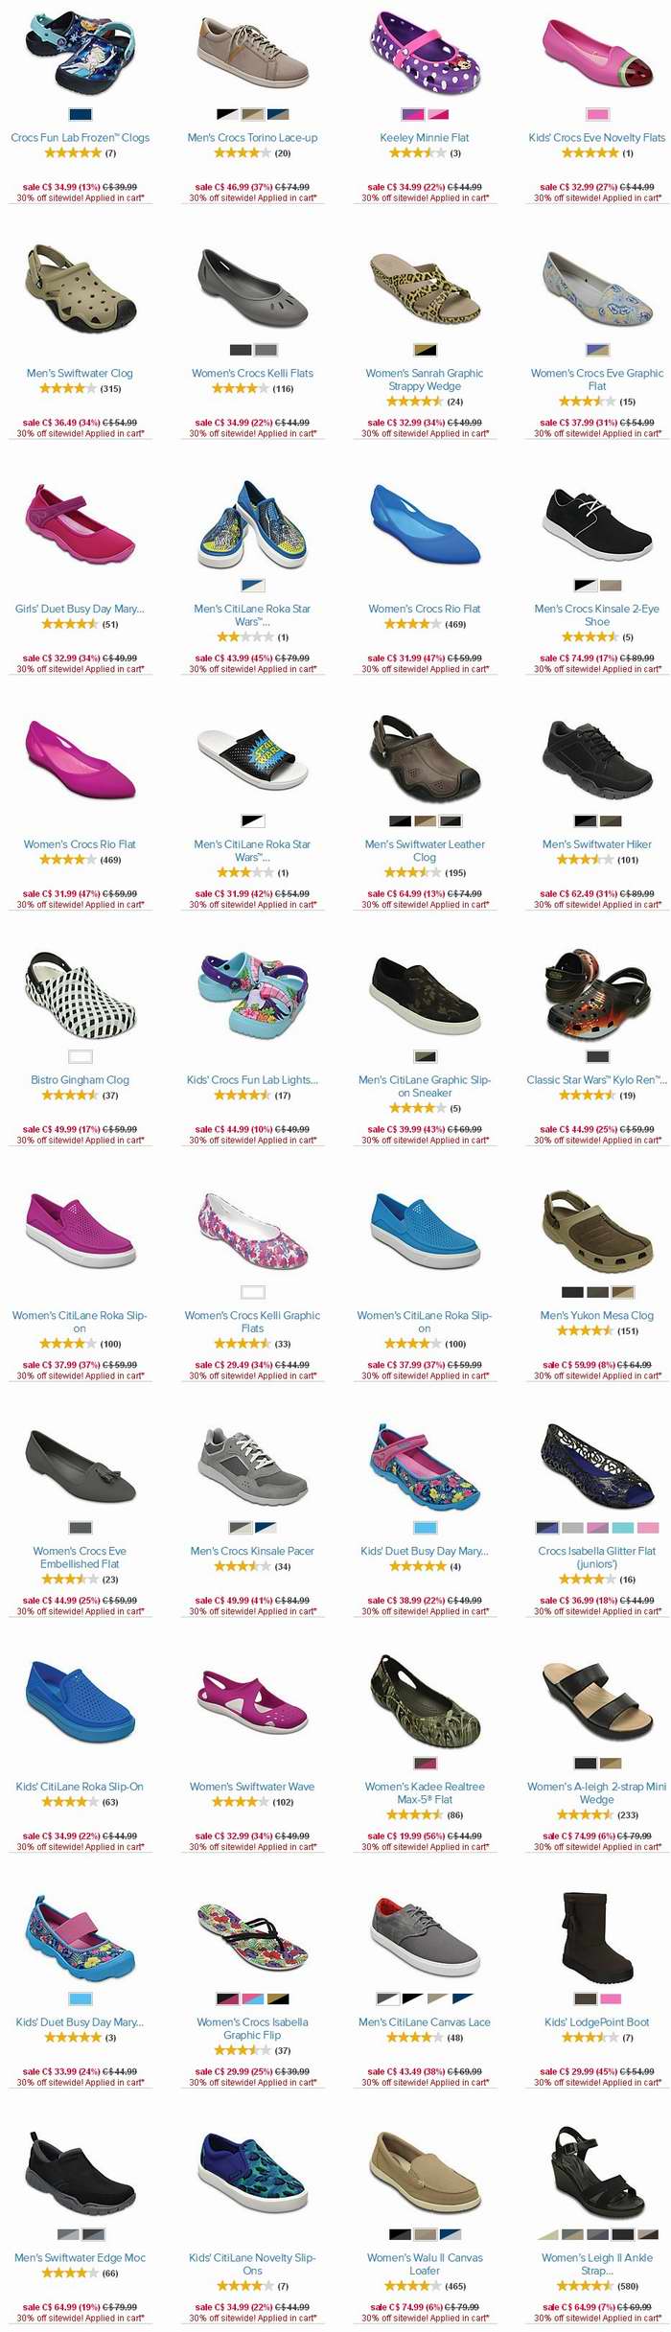Open the Men's Yukon Mesa Clog link
The image size is (671, 2332).
pyautogui.click(x=597, y=1315)
